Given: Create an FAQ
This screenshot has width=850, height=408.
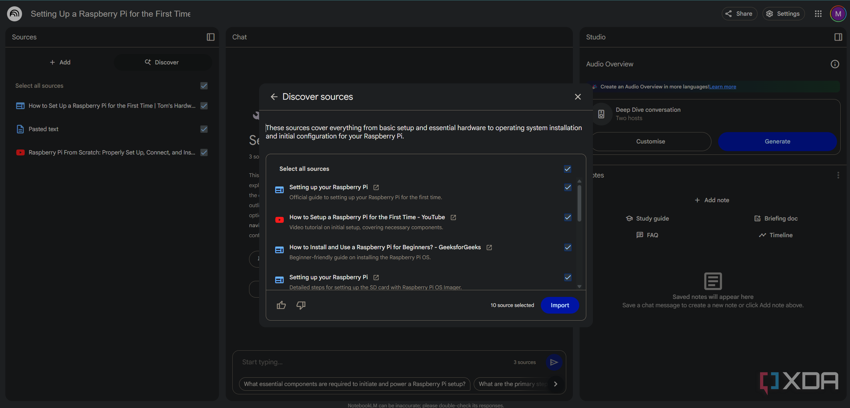Looking at the screenshot, I should [647, 235].
